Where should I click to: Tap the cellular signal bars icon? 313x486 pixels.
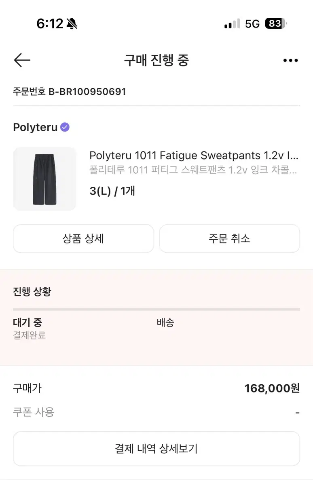(x=232, y=24)
